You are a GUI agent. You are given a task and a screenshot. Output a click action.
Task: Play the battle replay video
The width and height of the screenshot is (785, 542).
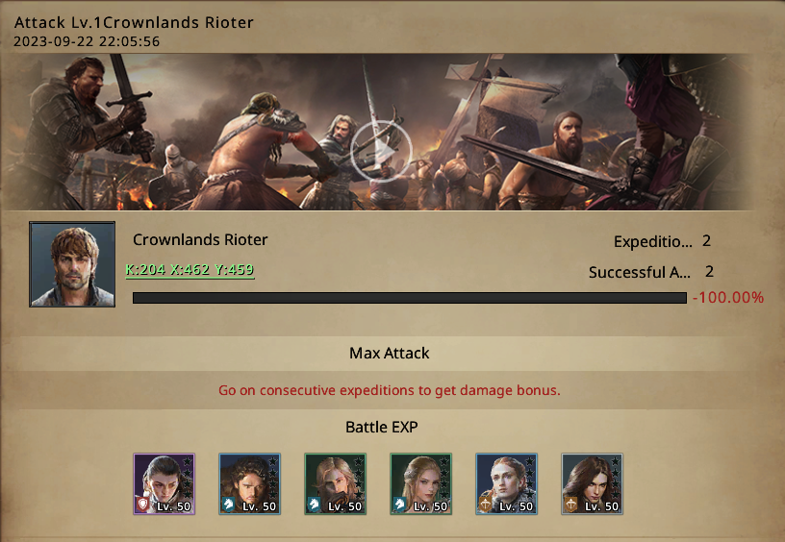tap(381, 151)
